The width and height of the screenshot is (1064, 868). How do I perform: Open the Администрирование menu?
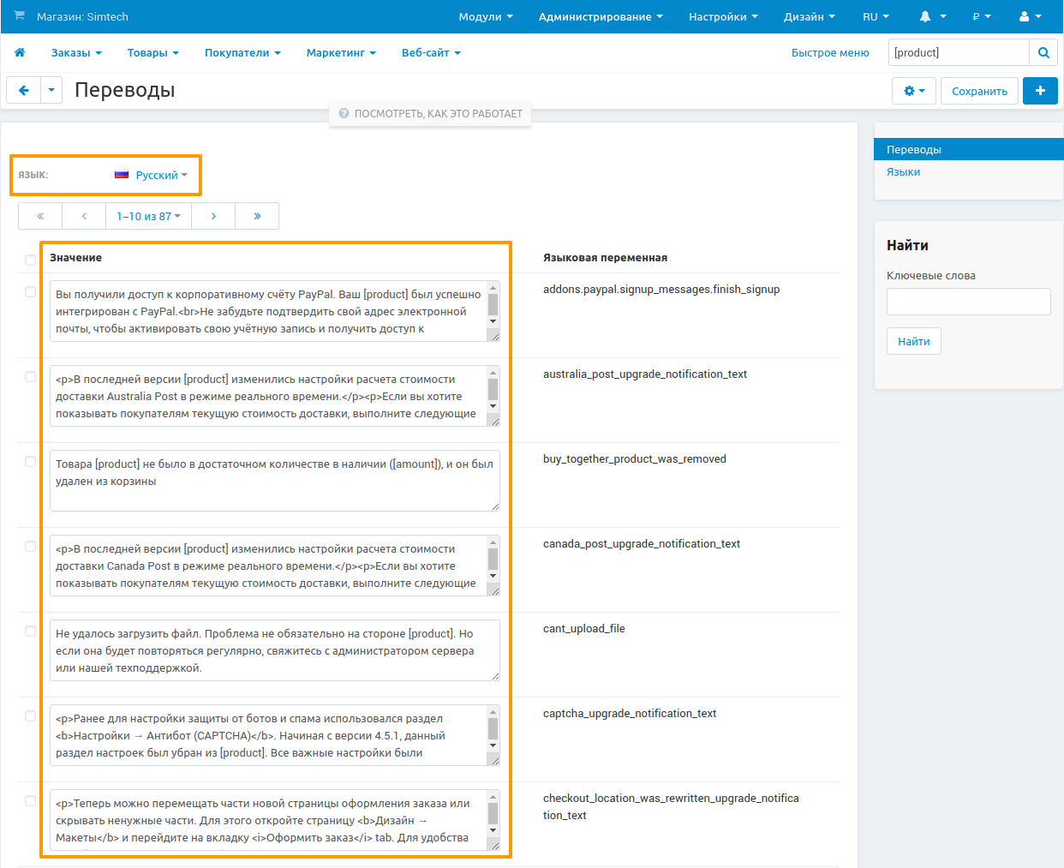[600, 16]
